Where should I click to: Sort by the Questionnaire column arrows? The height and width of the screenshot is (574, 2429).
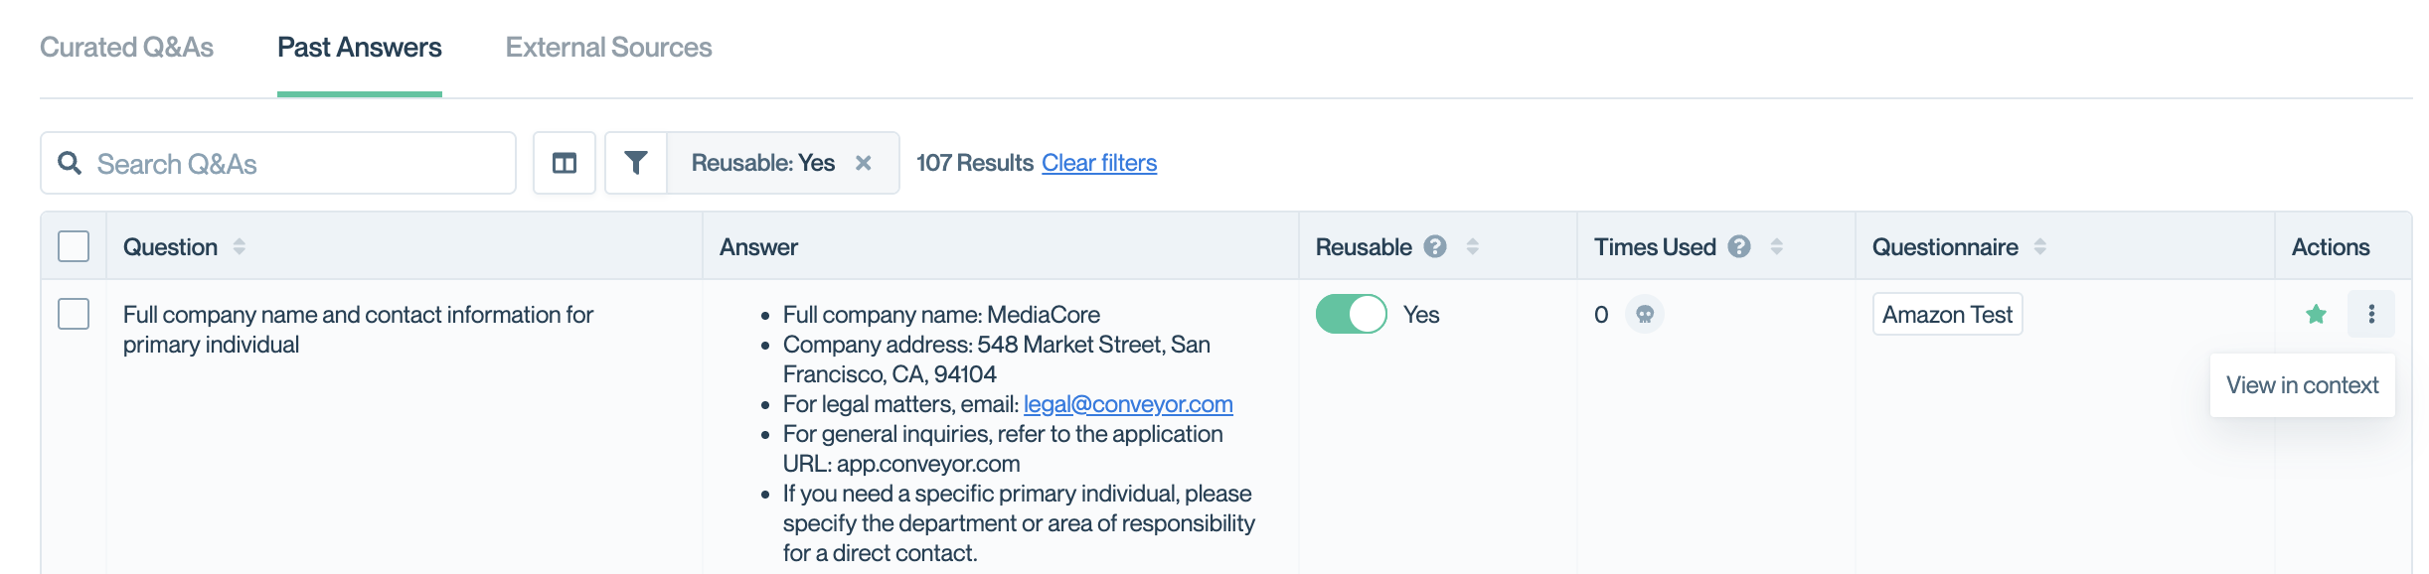tap(2040, 246)
